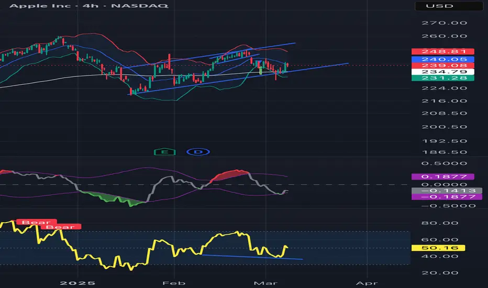Click the red 239.08 current price label

pyautogui.click(x=443, y=65)
